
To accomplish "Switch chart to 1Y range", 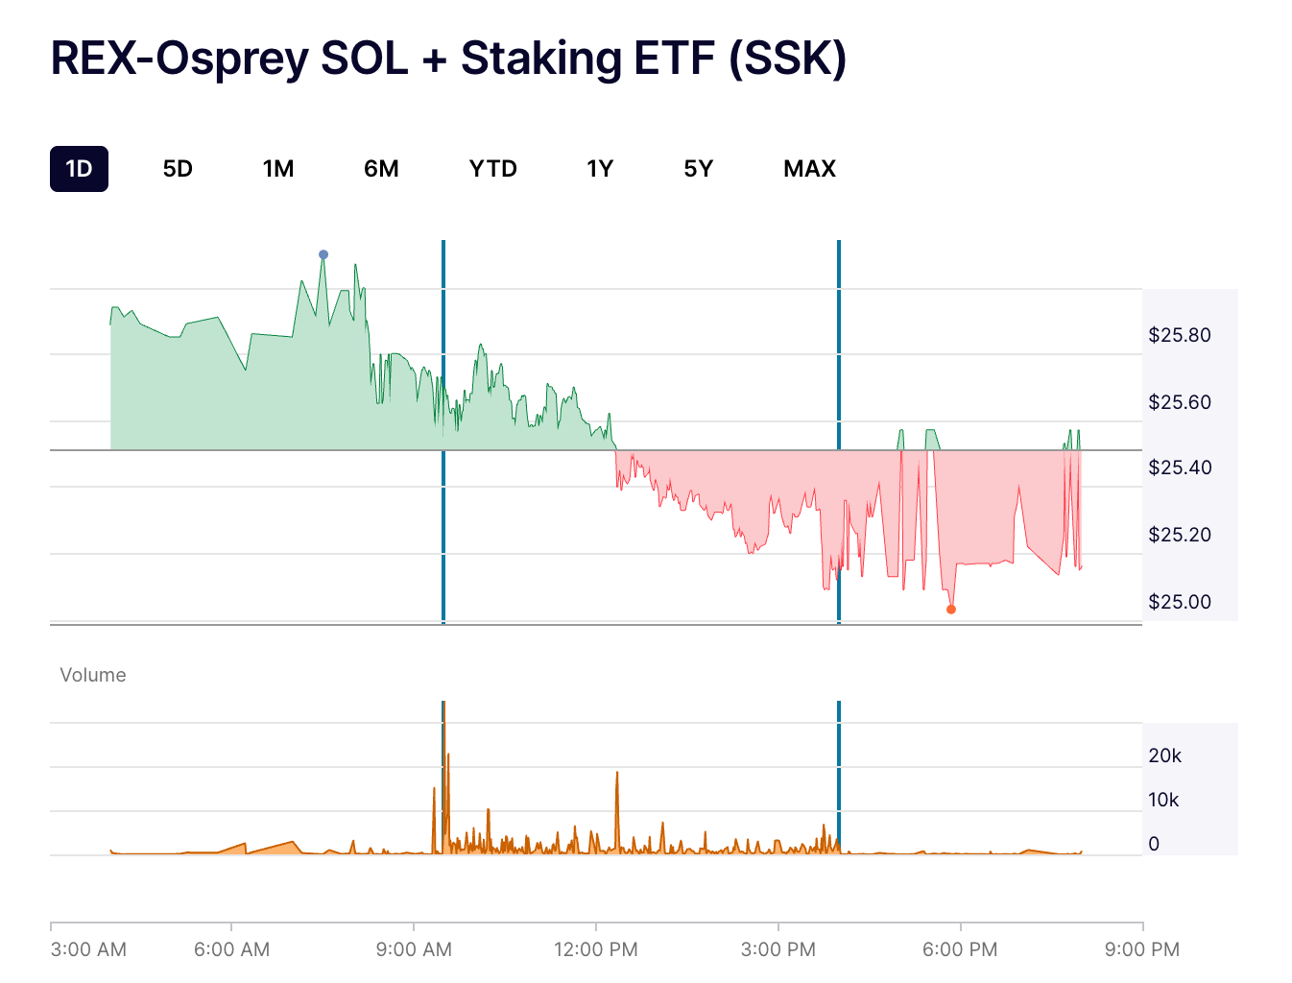I will pos(600,169).
